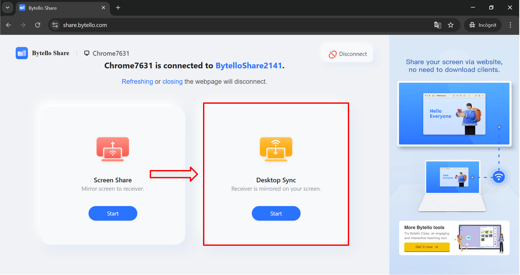The image size is (520, 275).
Task: Click the orange Desktop Sync icon
Action: pos(276,149)
